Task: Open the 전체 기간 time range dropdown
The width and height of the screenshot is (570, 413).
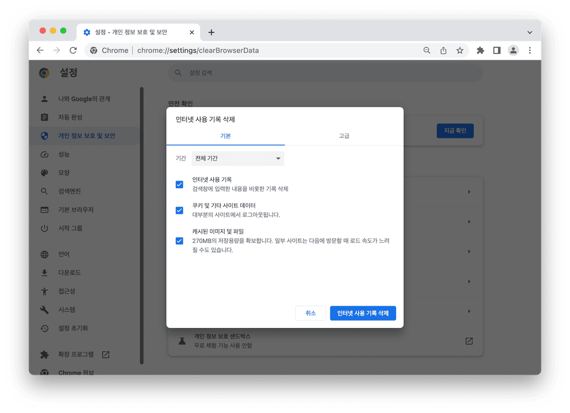Action: pyautogui.click(x=238, y=159)
